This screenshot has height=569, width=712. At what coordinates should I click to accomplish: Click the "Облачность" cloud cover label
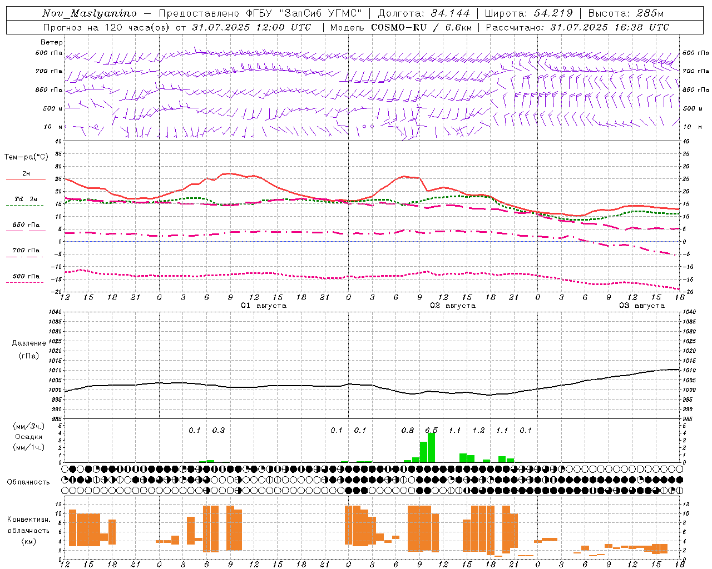tap(28, 482)
